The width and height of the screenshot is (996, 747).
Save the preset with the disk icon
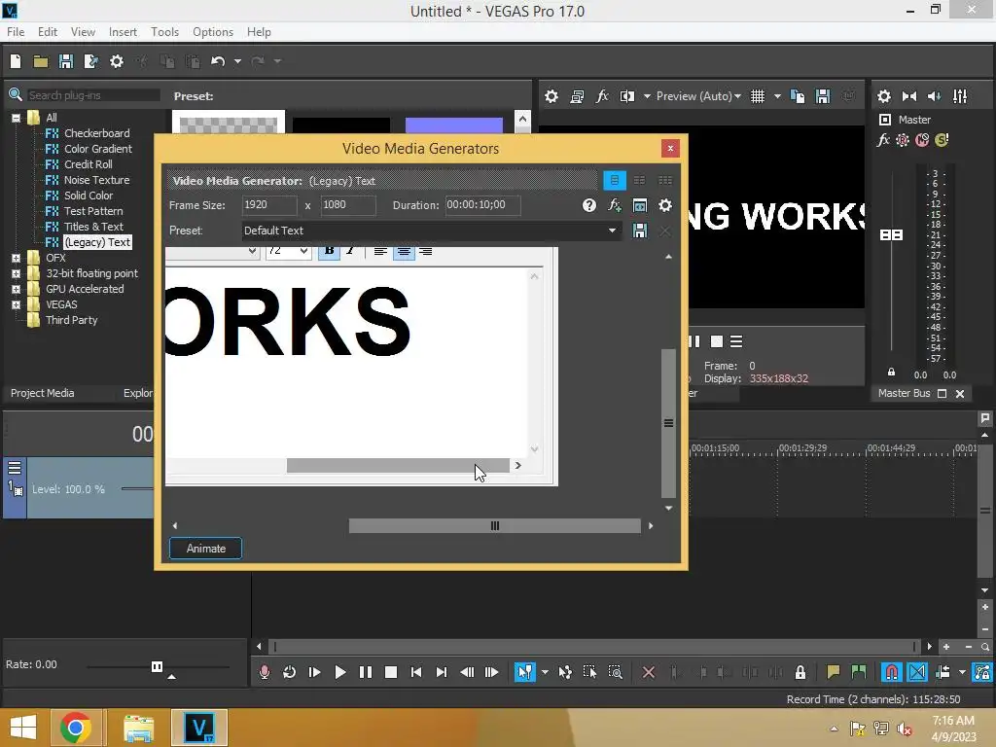pyautogui.click(x=640, y=231)
